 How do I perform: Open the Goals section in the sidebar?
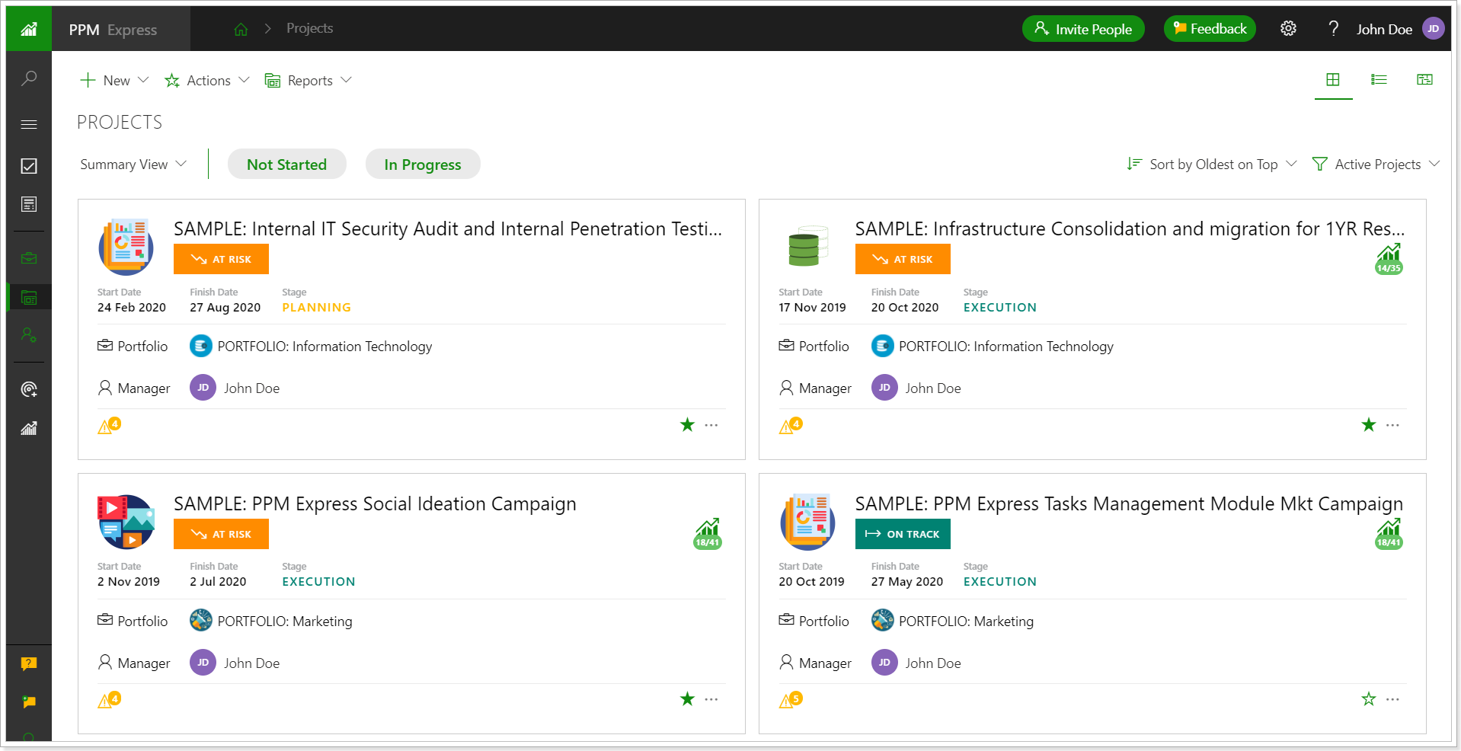28,388
